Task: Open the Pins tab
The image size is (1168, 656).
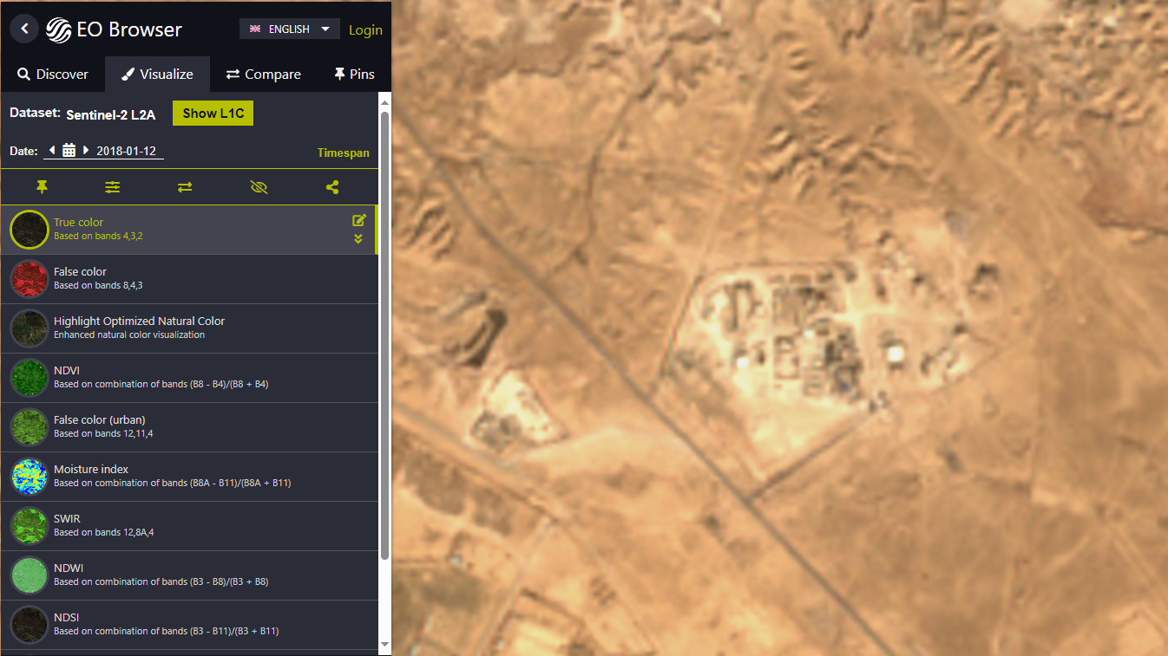Action: pyautogui.click(x=354, y=75)
